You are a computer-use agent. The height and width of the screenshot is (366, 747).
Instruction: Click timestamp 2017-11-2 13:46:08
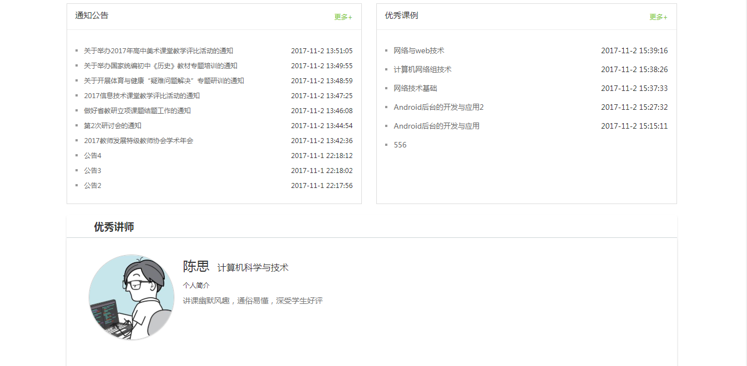322,111
